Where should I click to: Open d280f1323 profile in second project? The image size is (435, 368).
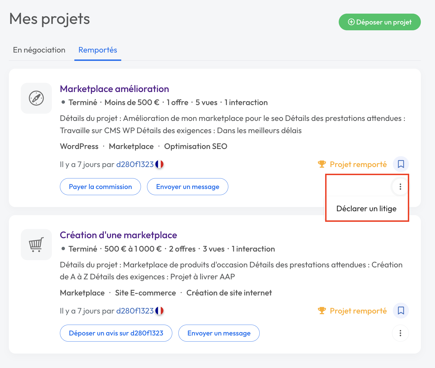tap(135, 311)
